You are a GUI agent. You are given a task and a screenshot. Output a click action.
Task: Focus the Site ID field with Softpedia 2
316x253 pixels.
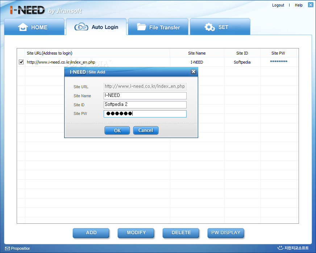pos(145,105)
